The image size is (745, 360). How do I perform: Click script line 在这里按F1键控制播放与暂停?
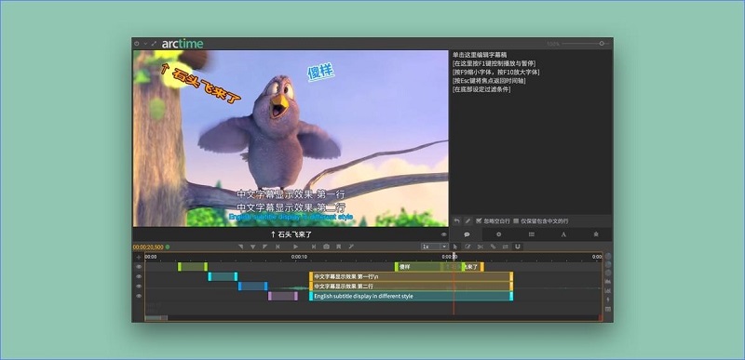[x=494, y=63]
